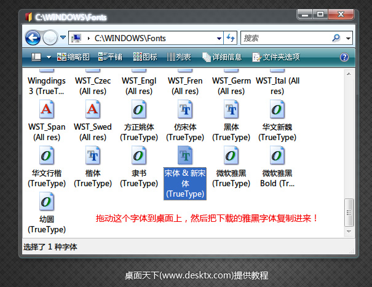Screen dimensions: 372x287
Task: Minimize the Fonts window
Action: point(305,15)
